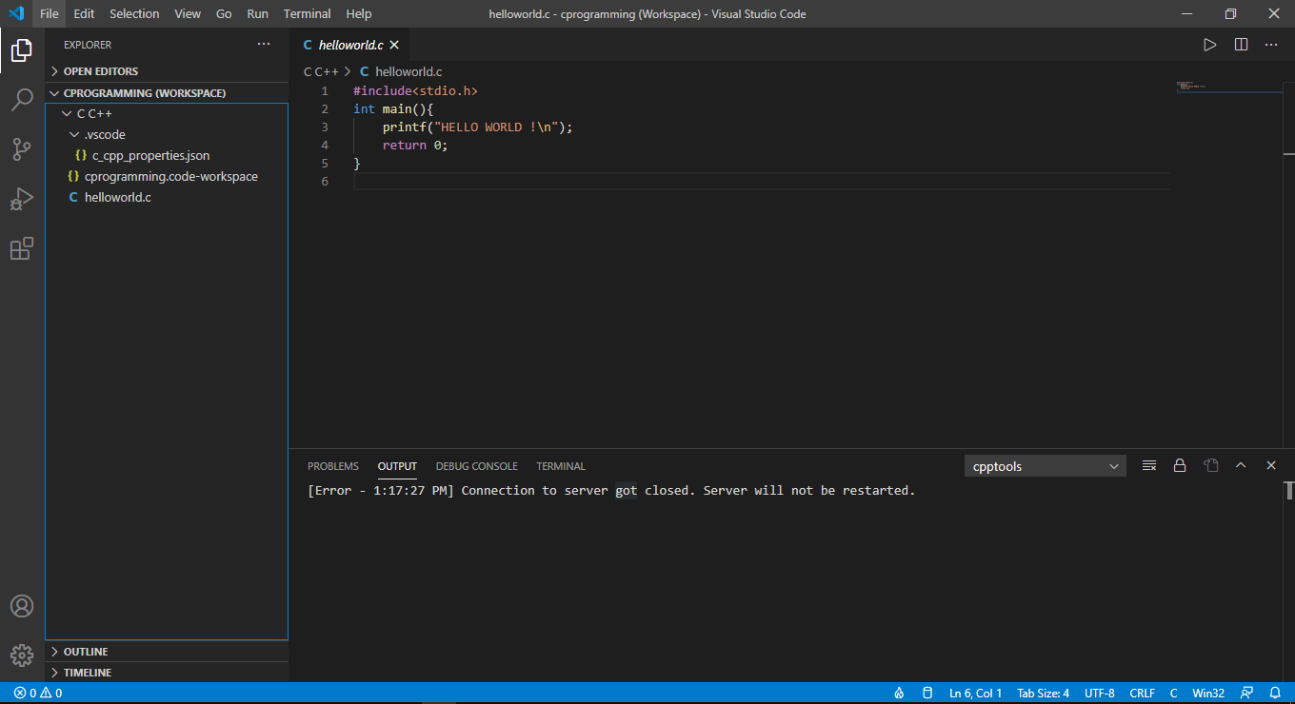Click Ln 6, Col 1 go to line
The image size is (1295, 704).
(x=975, y=693)
